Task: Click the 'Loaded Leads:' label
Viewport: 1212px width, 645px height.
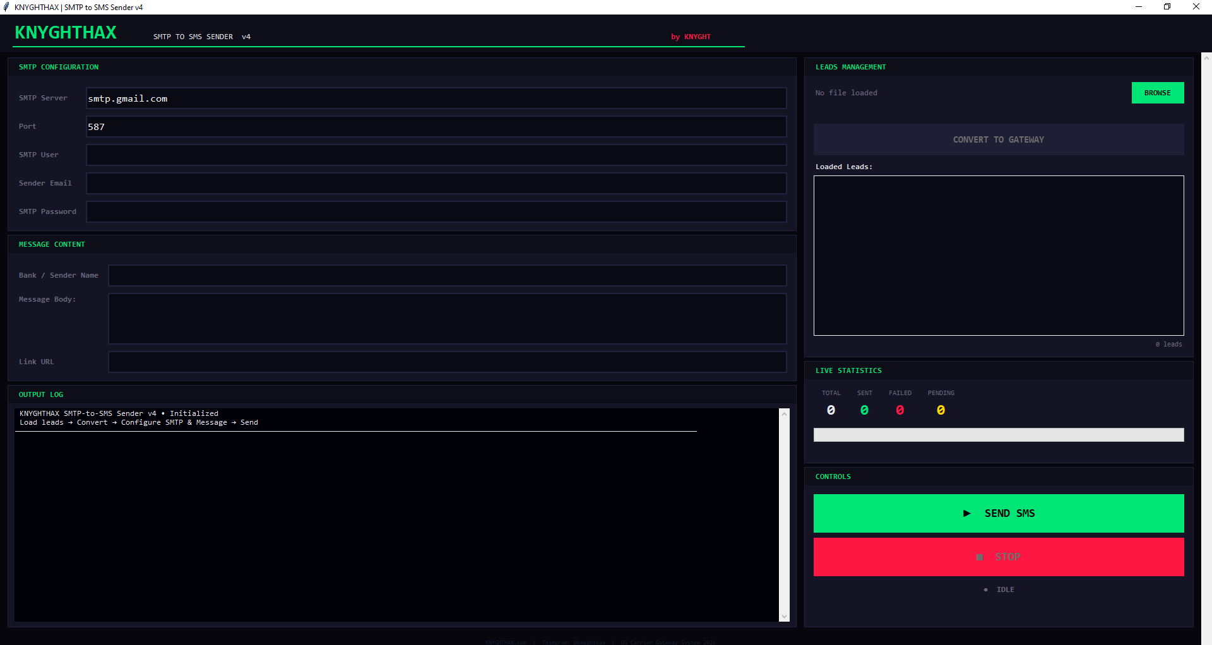Action: [844, 167]
